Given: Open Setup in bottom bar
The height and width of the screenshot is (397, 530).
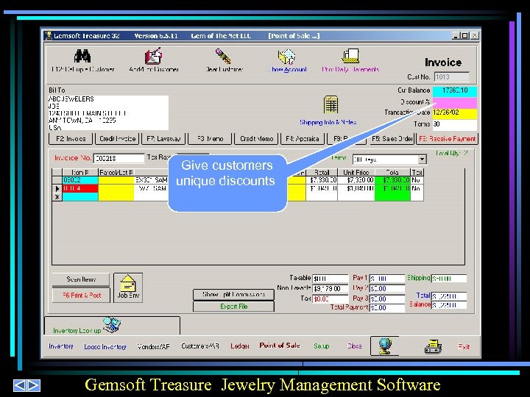Looking at the screenshot, I should [x=321, y=346].
